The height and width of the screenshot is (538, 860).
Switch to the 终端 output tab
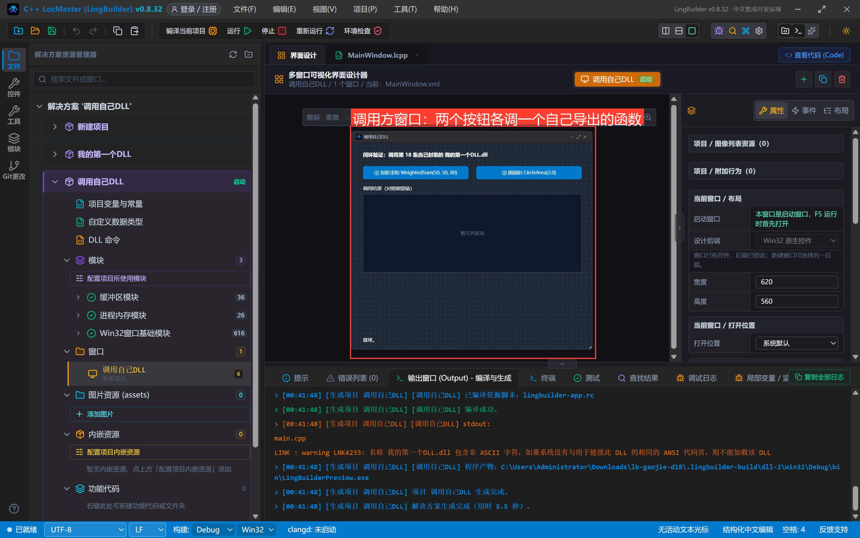(x=542, y=377)
